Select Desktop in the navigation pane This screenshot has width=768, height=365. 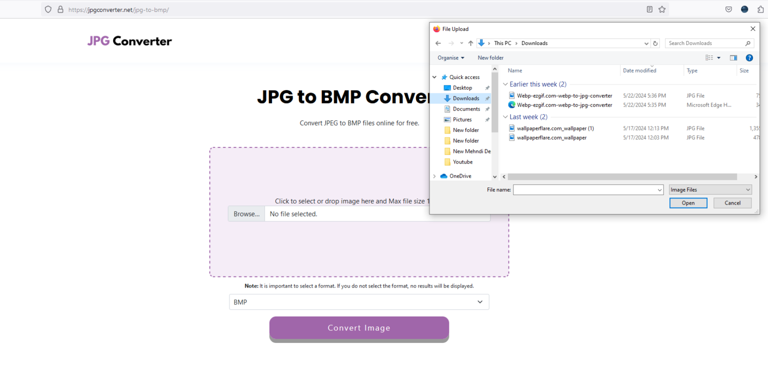(x=462, y=88)
